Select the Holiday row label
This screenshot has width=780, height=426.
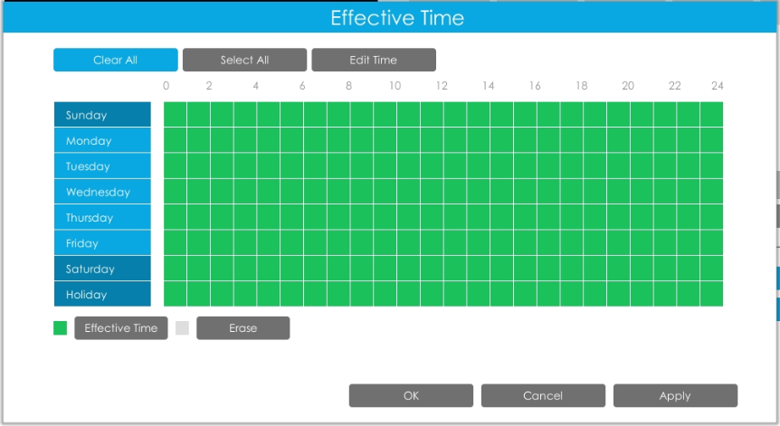[x=102, y=294]
